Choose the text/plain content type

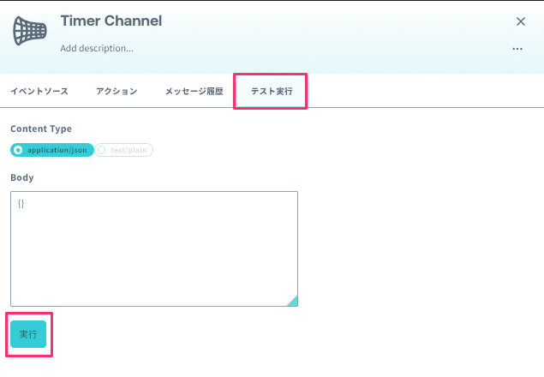124,150
